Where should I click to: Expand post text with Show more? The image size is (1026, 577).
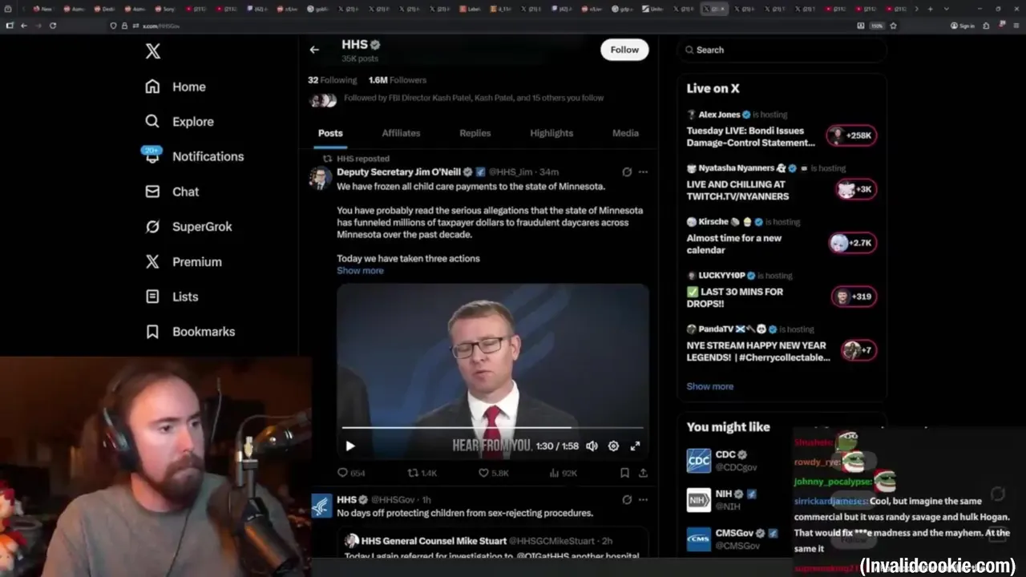pyautogui.click(x=360, y=271)
